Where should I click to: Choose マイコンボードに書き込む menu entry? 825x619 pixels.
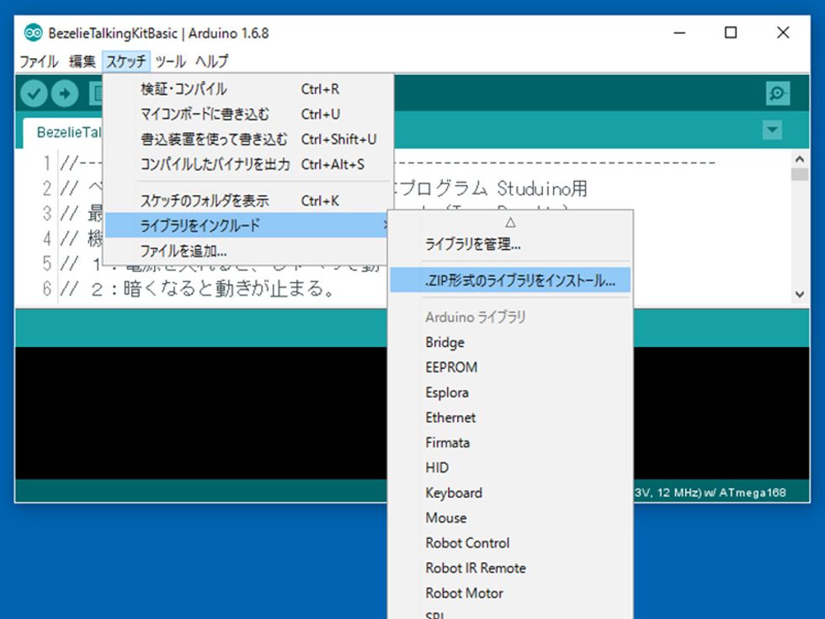[205, 115]
